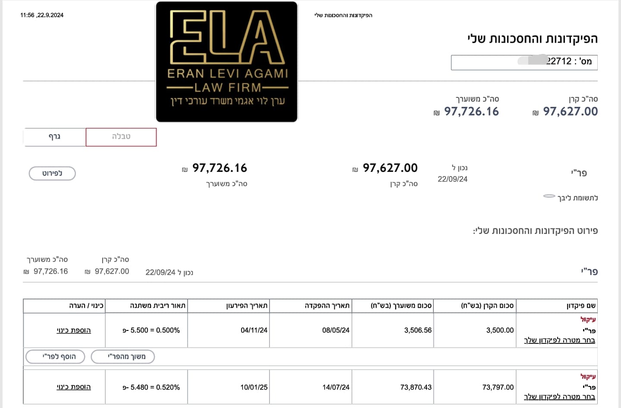Open הוספת כינוי link in the 3,500.00 row

tap(74, 330)
